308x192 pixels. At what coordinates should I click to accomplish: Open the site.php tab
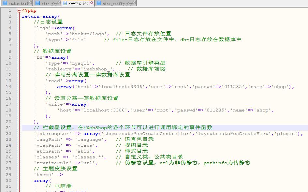click(x=49, y=3)
